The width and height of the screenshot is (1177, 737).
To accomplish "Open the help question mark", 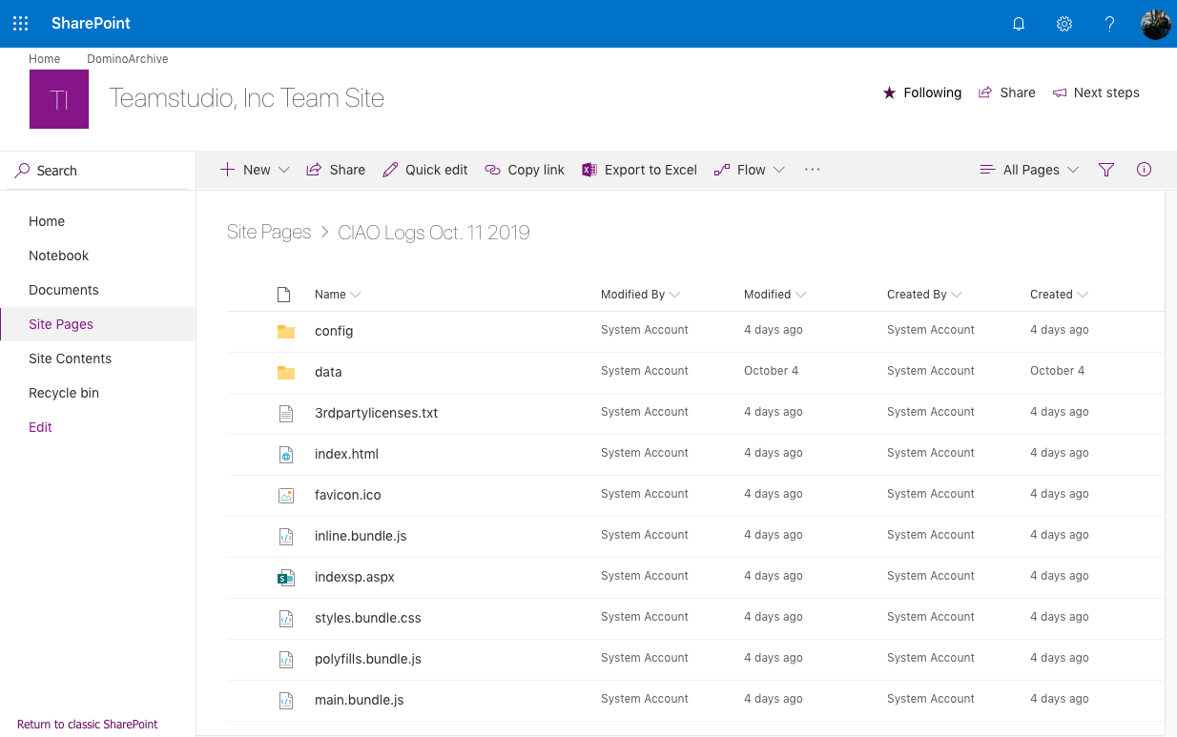I will pyautogui.click(x=1109, y=23).
